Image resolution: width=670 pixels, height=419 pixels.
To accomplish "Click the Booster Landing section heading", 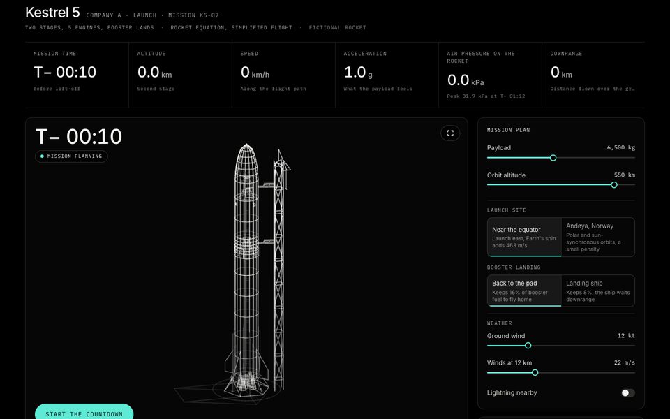I will (514, 267).
